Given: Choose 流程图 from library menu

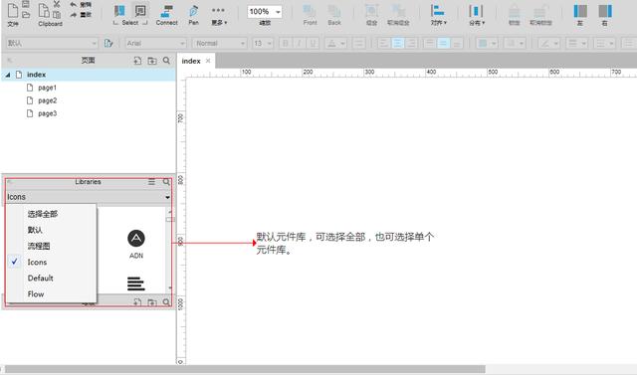Looking at the screenshot, I should (x=39, y=246).
